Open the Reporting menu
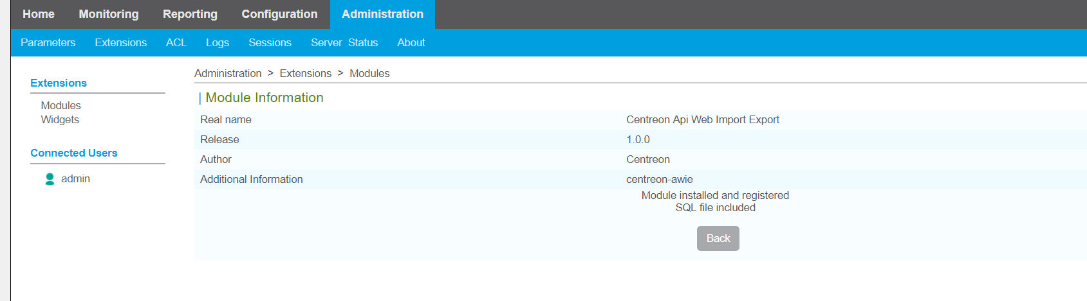The width and height of the screenshot is (1087, 301). tap(190, 14)
